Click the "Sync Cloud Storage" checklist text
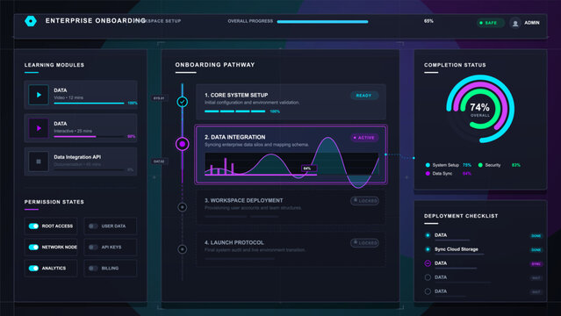Image resolution: width=561 pixels, height=316 pixels. [x=457, y=249]
